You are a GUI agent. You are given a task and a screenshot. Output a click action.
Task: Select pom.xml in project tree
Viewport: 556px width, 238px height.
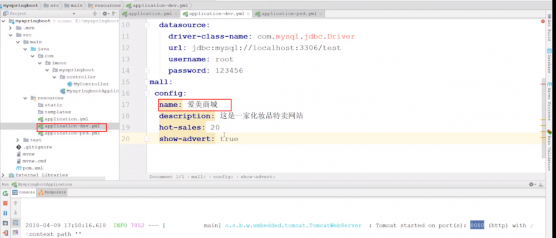click(30, 168)
